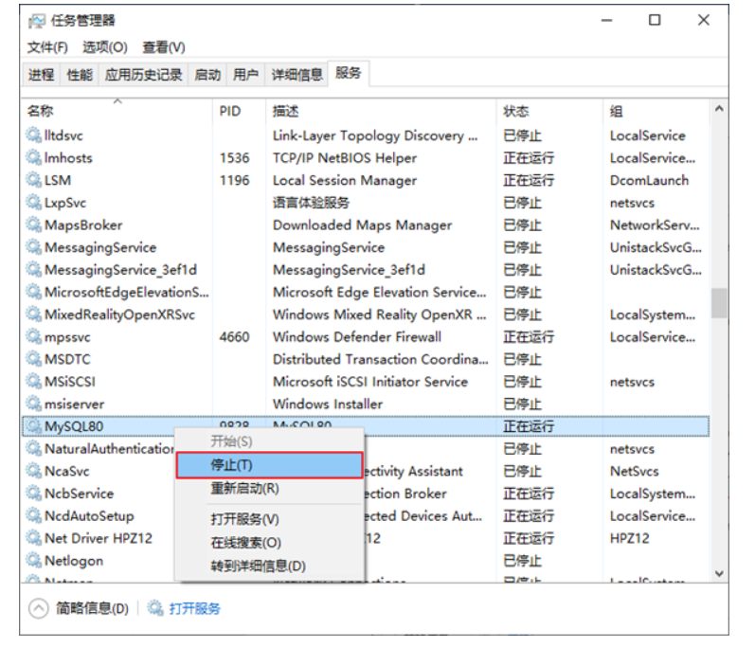Sort services by the PID column header
The height and width of the screenshot is (647, 755).
[x=239, y=111]
